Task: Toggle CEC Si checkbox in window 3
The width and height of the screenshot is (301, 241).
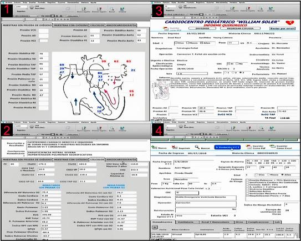Action: click(x=228, y=63)
